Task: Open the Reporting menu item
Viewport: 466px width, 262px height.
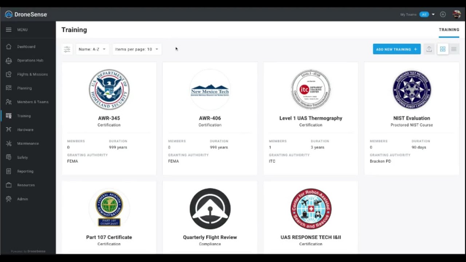Action: click(x=25, y=171)
